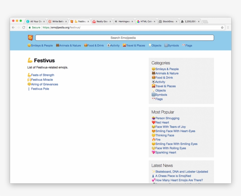
Task: Click the secure padlock icon in address bar
Action: 30,28
